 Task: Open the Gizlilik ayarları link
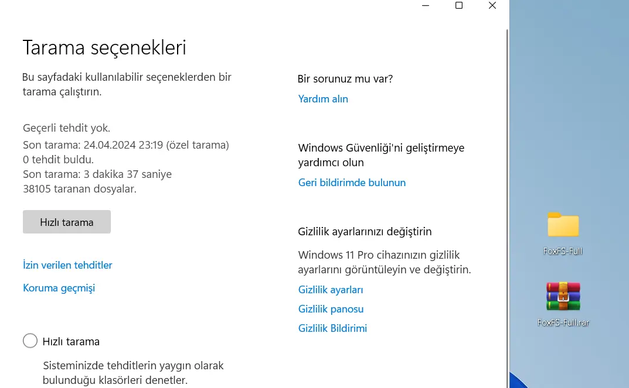coord(331,290)
